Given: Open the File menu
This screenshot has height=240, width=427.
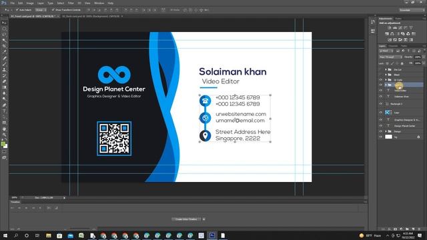Looking at the screenshot, I should tap(12, 3).
